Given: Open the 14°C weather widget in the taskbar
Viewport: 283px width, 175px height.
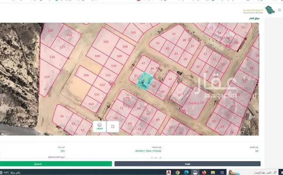Looking at the screenshot, I should 12,173.
